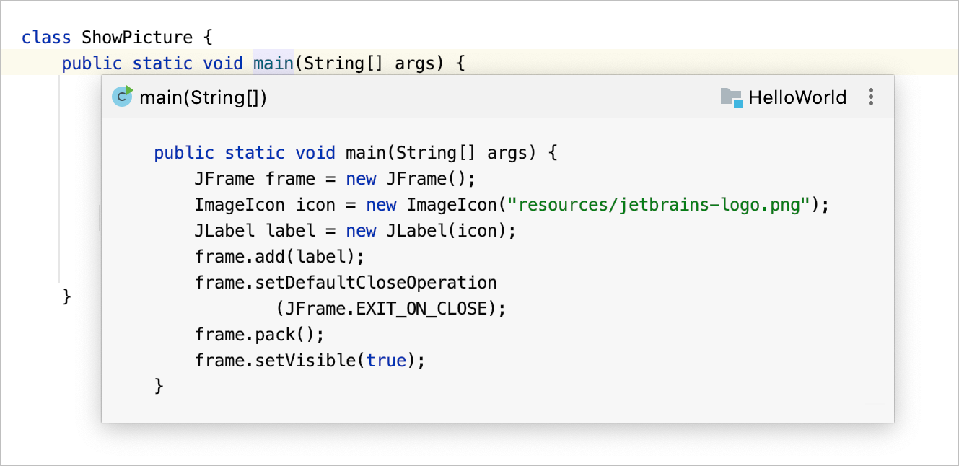Click the frame.add(label) statement
This screenshot has width=959, height=466.
pos(279,257)
